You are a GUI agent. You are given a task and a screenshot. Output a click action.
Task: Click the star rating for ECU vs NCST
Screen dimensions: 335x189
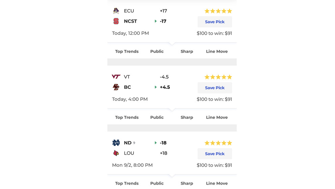coord(218,11)
